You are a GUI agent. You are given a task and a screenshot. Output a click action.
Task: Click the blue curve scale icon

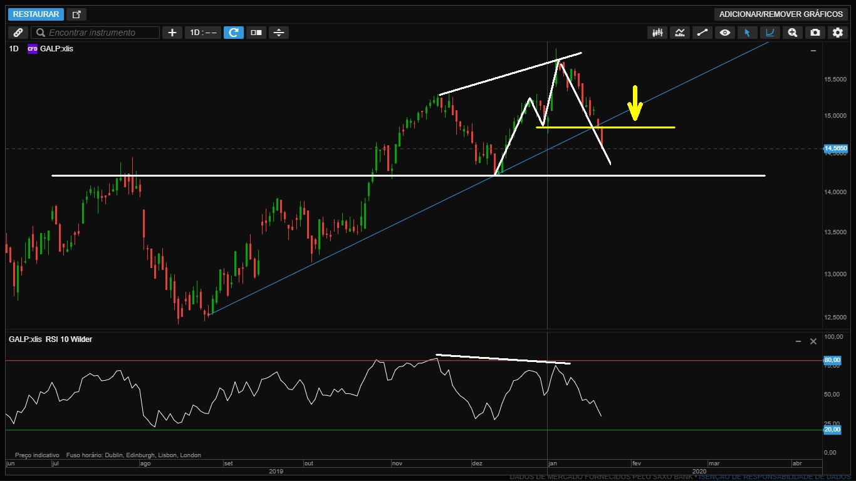coord(770,33)
